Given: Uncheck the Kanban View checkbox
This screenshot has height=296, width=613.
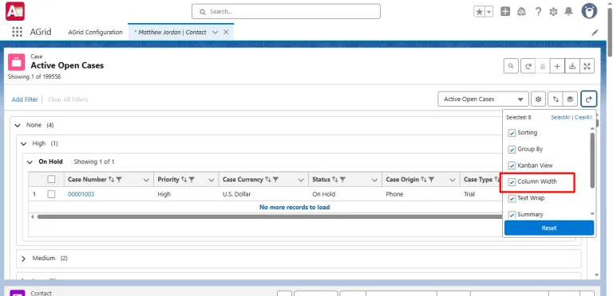Looking at the screenshot, I should [512, 166].
